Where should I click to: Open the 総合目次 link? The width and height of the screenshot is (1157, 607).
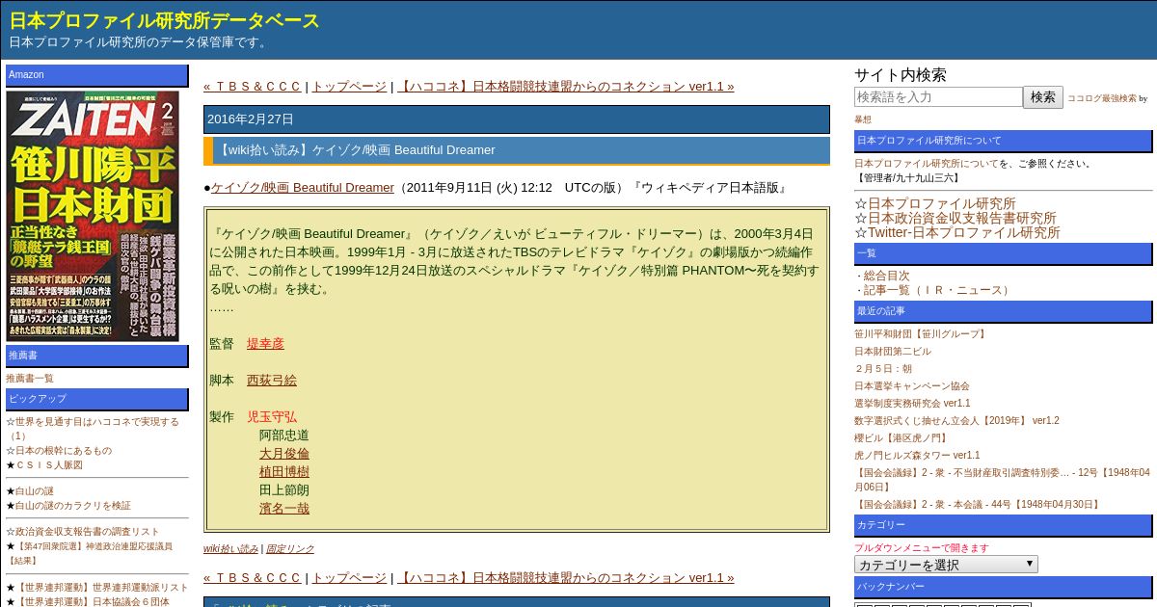[886, 276]
